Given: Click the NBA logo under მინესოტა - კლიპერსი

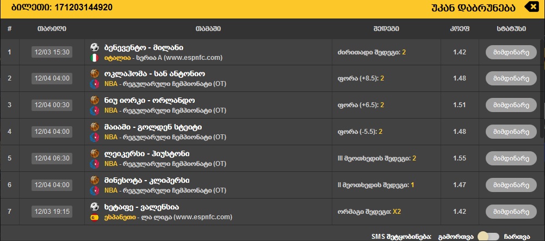Looking at the screenshot, I should [95, 190].
